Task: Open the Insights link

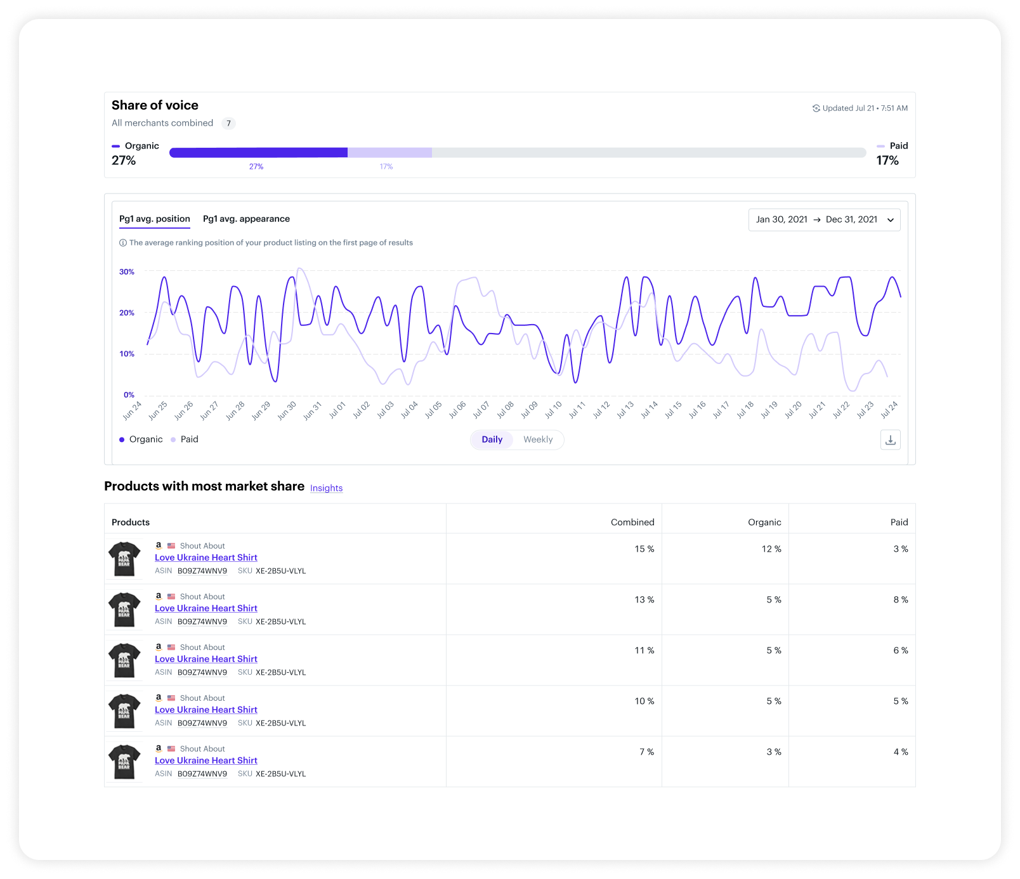Action: tap(326, 488)
